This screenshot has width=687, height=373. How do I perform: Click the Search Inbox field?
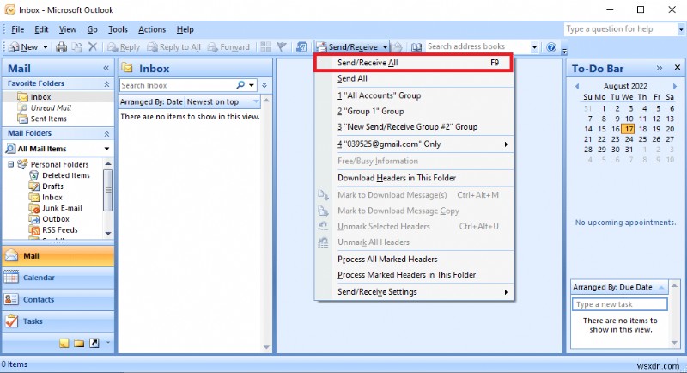click(178, 85)
